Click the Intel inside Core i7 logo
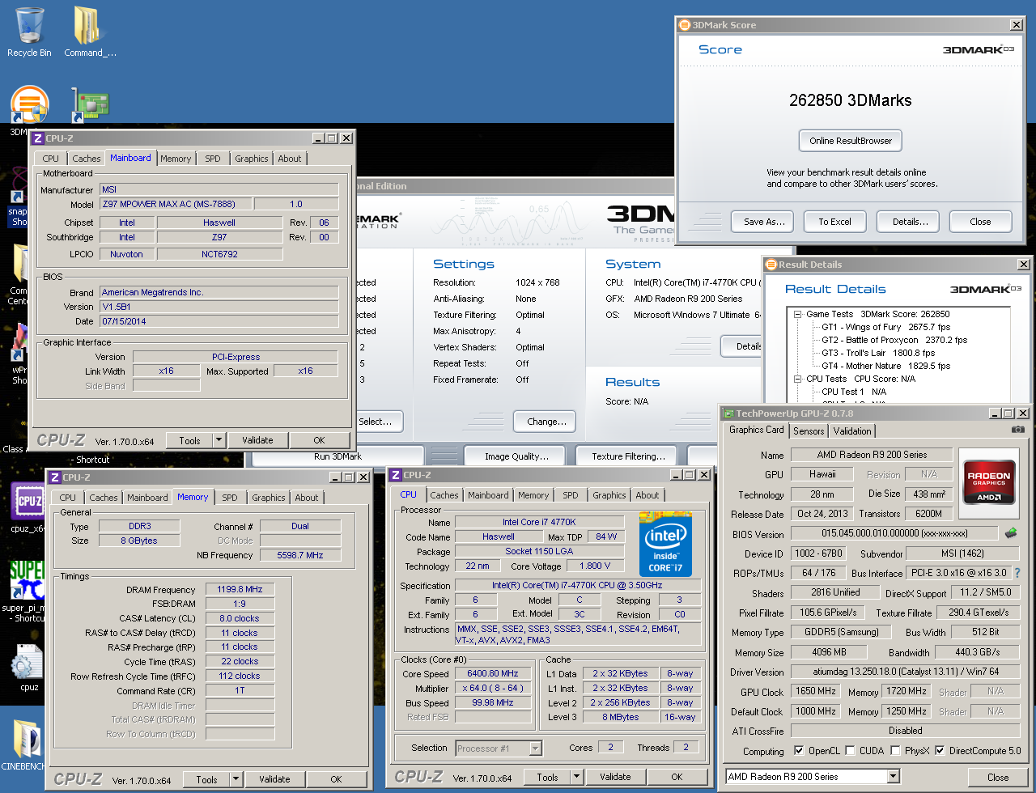The width and height of the screenshot is (1036, 793). pyautogui.click(x=665, y=543)
